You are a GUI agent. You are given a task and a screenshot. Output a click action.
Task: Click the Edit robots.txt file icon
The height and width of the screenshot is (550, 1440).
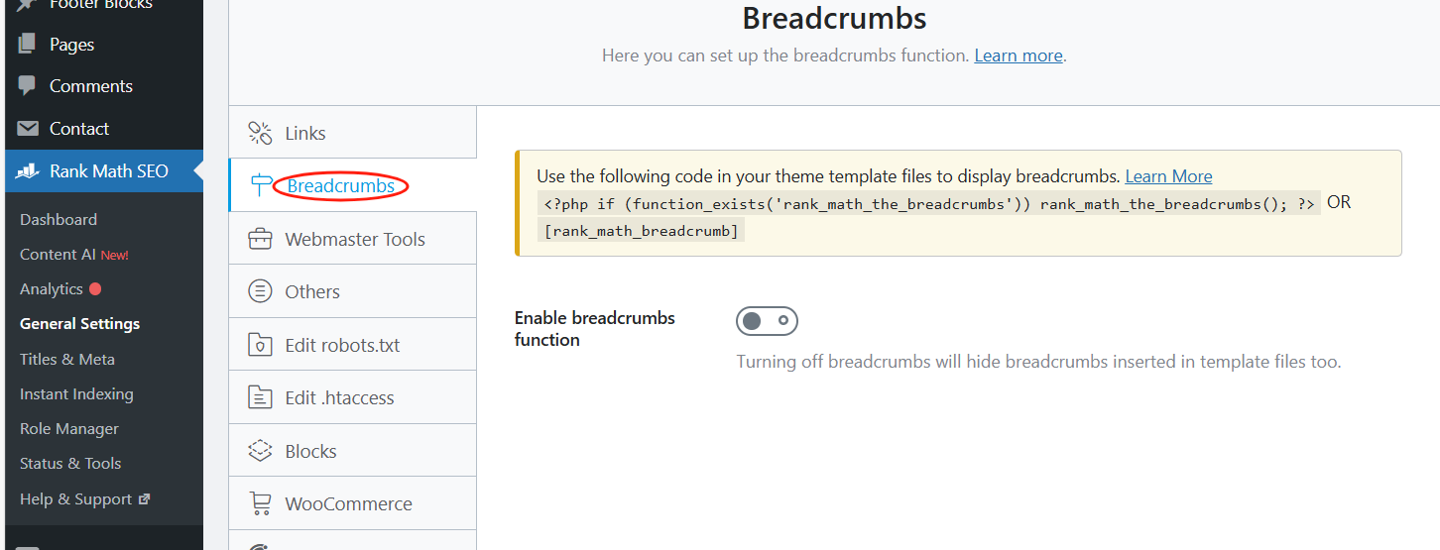pos(260,345)
